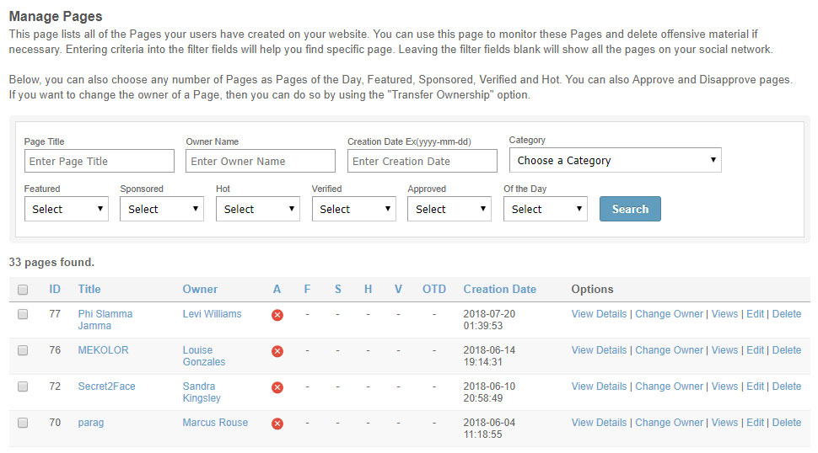Image resolution: width=818 pixels, height=453 pixels.
Task: Click the red approval icon in MEKOLOR row
Action: (277, 351)
